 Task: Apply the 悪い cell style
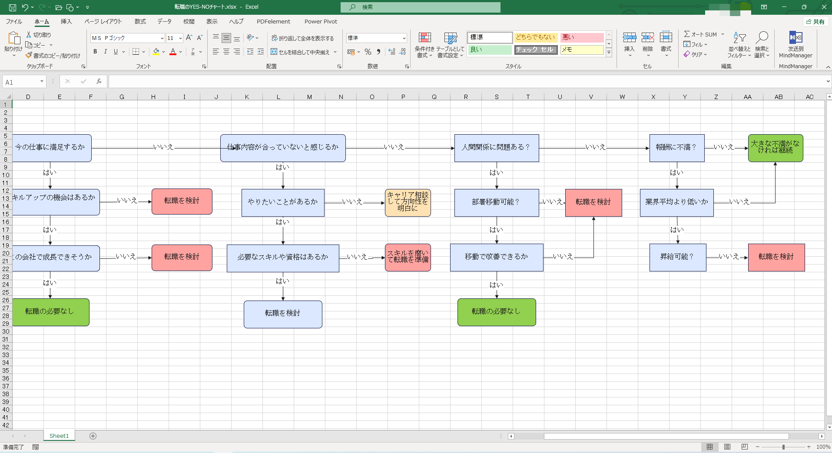[581, 37]
